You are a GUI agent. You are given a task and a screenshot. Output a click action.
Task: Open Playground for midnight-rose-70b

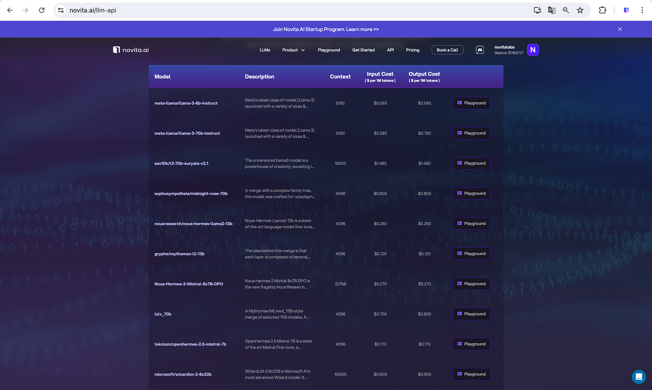click(x=471, y=193)
